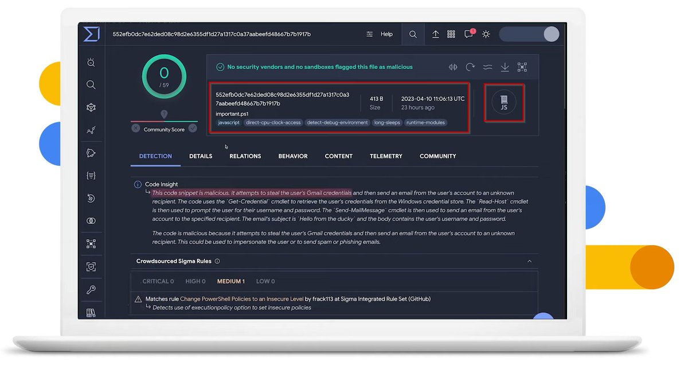Toggle light theme with sun icon
Image resolution: width=688 pixels, height=365 pixels.
point(486,34)
